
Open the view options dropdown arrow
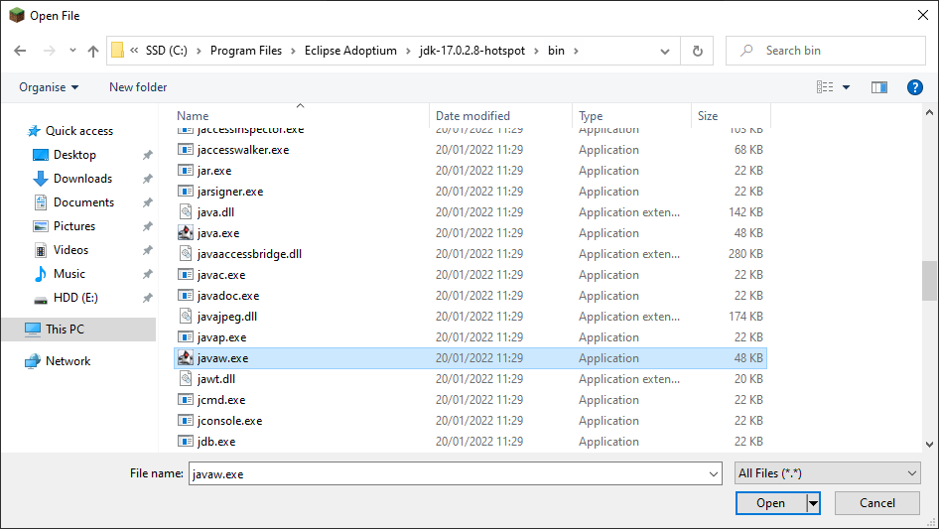click(x=846, y=87)
